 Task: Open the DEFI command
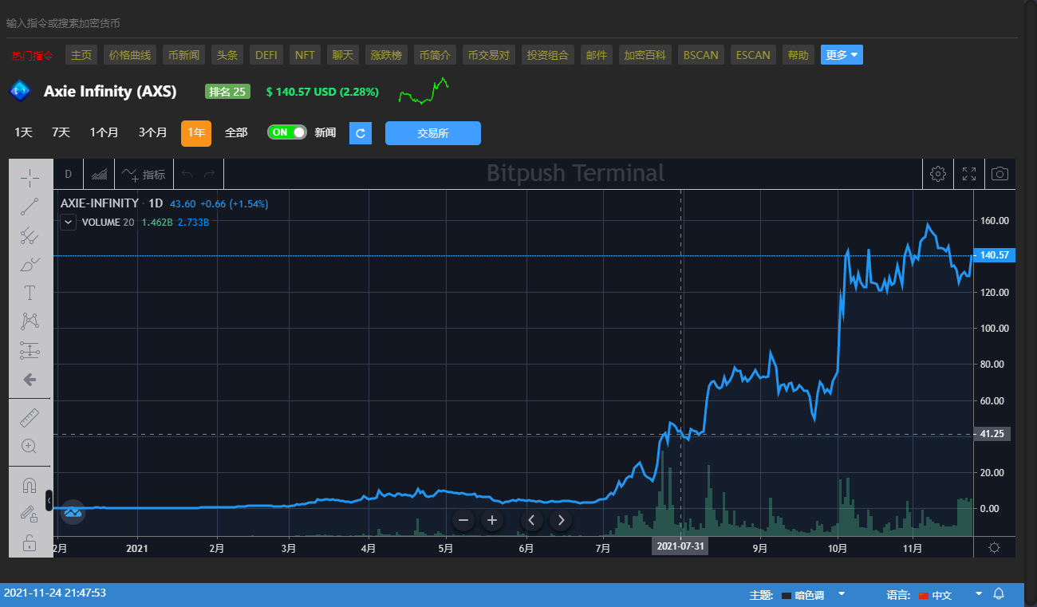point(266,55)
